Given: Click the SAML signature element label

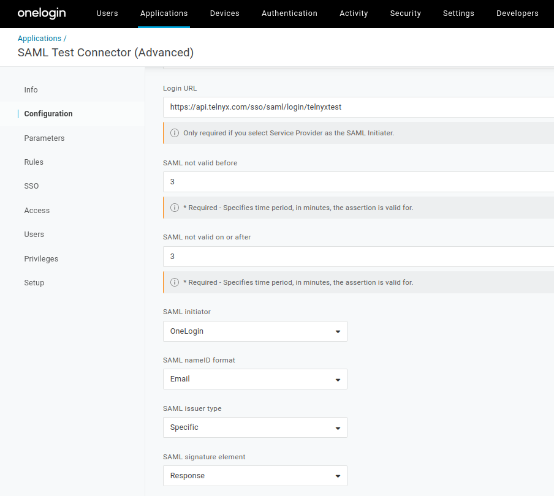Looking at the screenshot, I should (204, 457).
